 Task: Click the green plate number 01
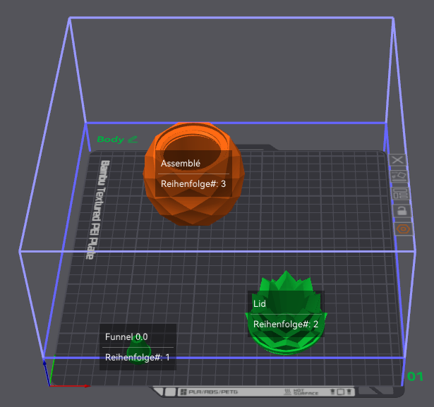pyautogui.click(x=415, y=377)
